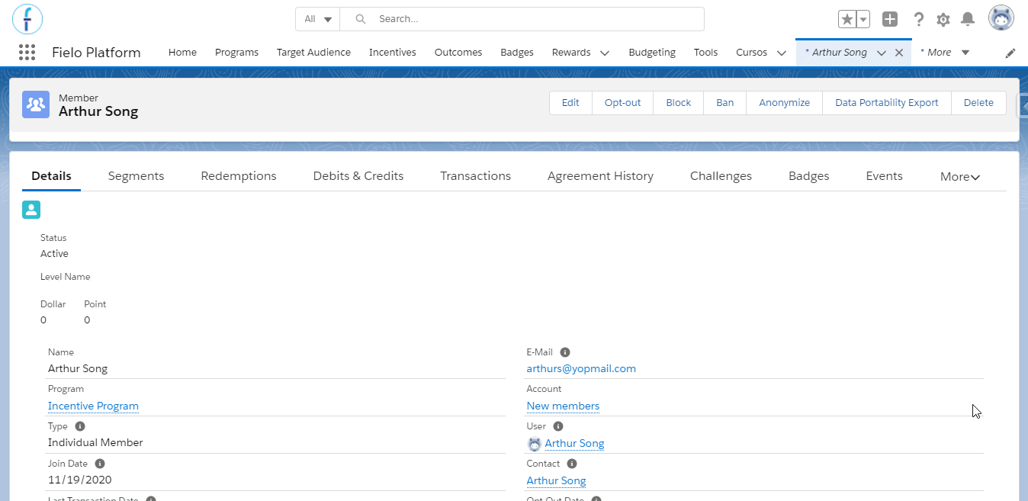Switch to the Events tab
This screenshot has height=501, width=1028.
pos(884,176)
